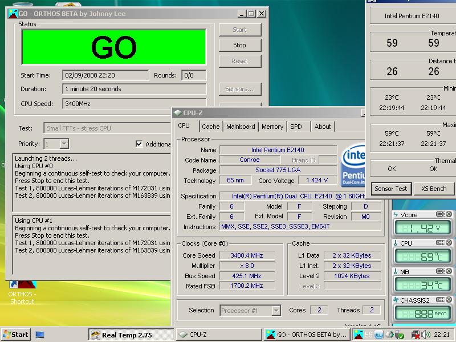The width and height of the screenshot is (456, 342).
Task: Click the Stop button in ORTHOS
Action: click(x=240, y=45)
